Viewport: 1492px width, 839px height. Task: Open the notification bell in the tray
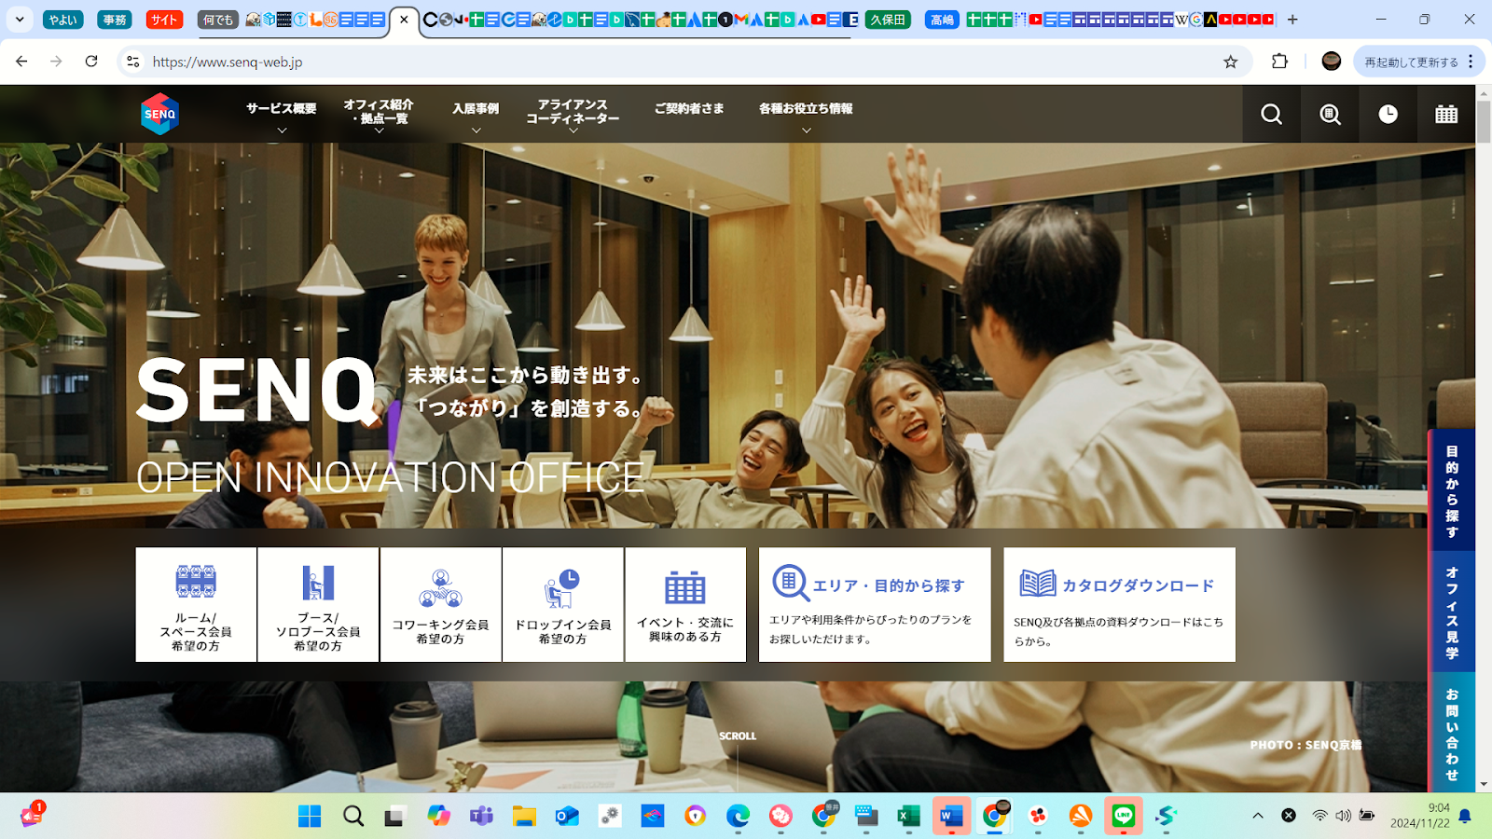(x=1465, y=816)
